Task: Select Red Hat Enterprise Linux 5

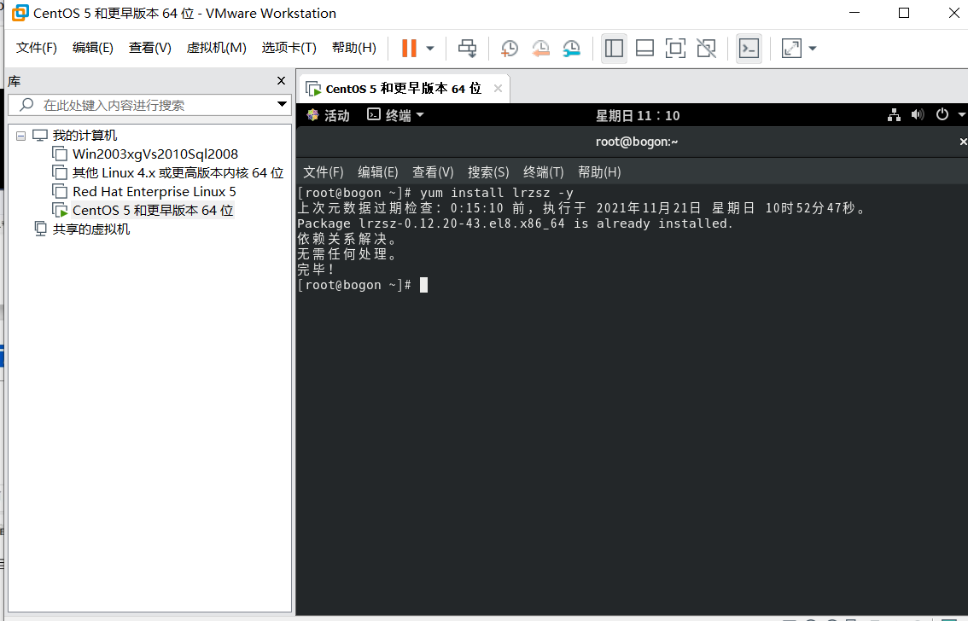Action: point(155,192)
